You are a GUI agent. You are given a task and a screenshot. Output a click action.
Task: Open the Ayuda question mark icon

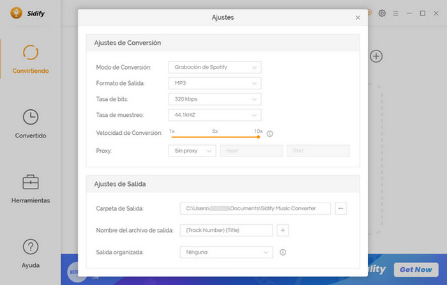[x=31, y=247]
